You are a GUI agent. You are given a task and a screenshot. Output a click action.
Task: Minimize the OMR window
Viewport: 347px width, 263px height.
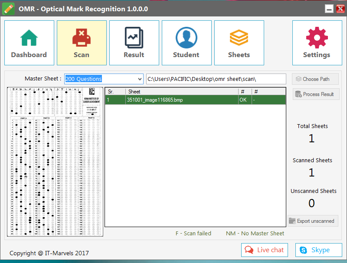point(329,9)
